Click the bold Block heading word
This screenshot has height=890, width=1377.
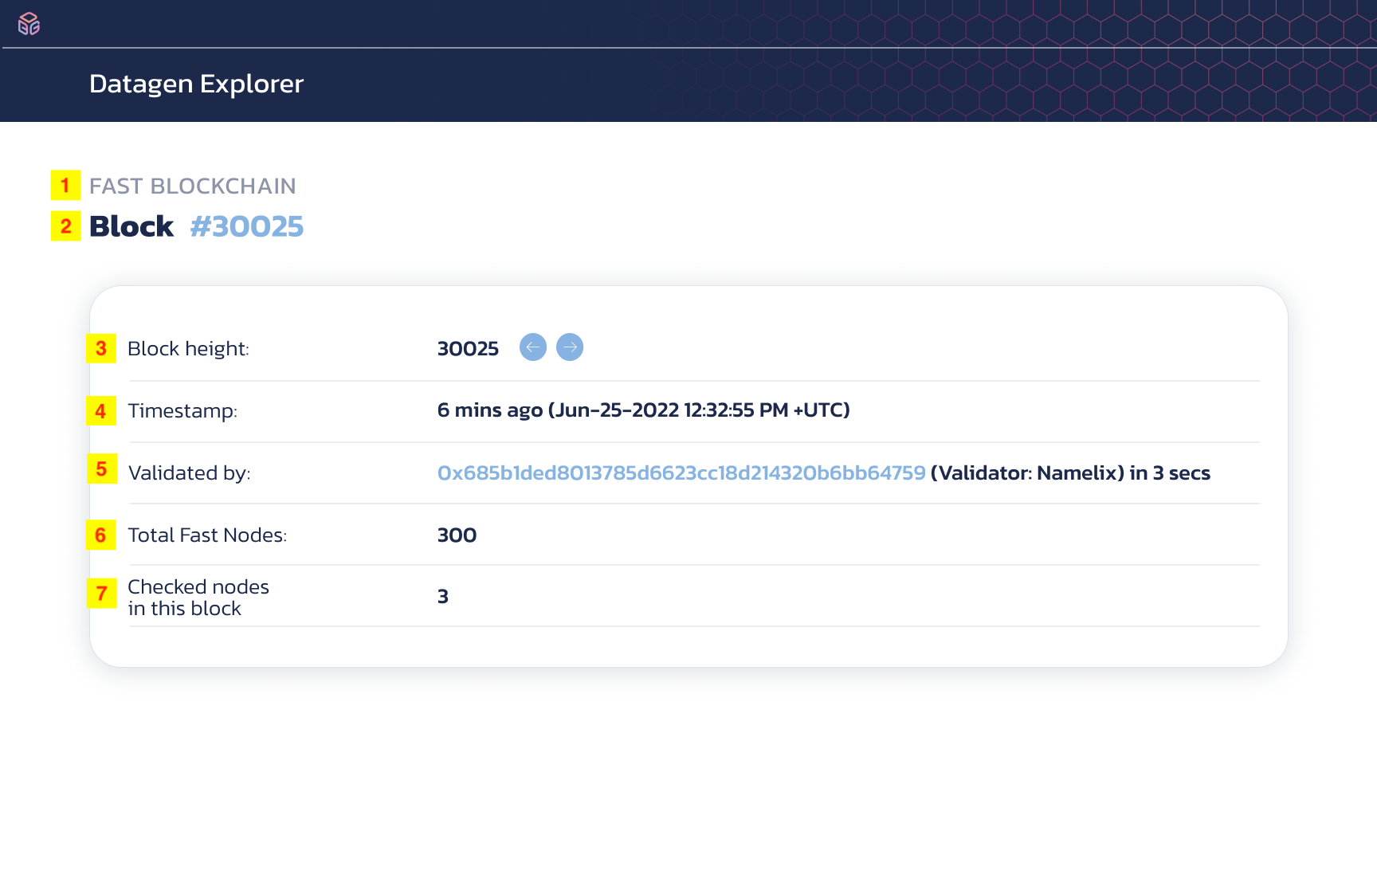131,226
